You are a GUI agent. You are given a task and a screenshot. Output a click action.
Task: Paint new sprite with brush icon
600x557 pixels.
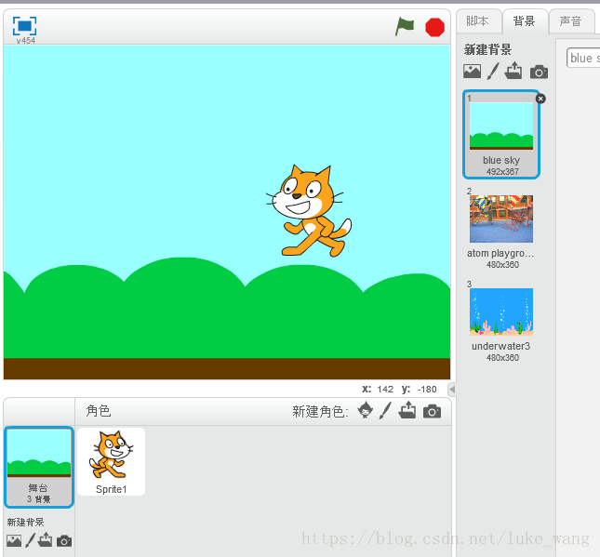pos(386,410)
